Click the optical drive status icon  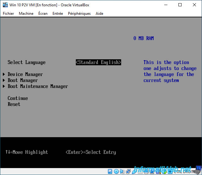coord(116,172)
